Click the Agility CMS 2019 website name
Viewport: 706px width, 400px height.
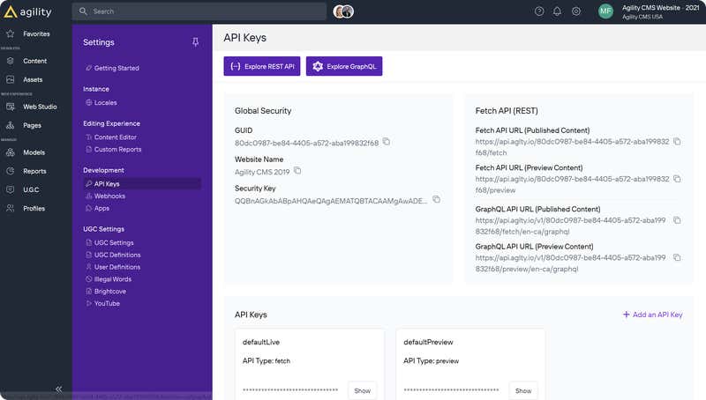(x=262, y=172)
